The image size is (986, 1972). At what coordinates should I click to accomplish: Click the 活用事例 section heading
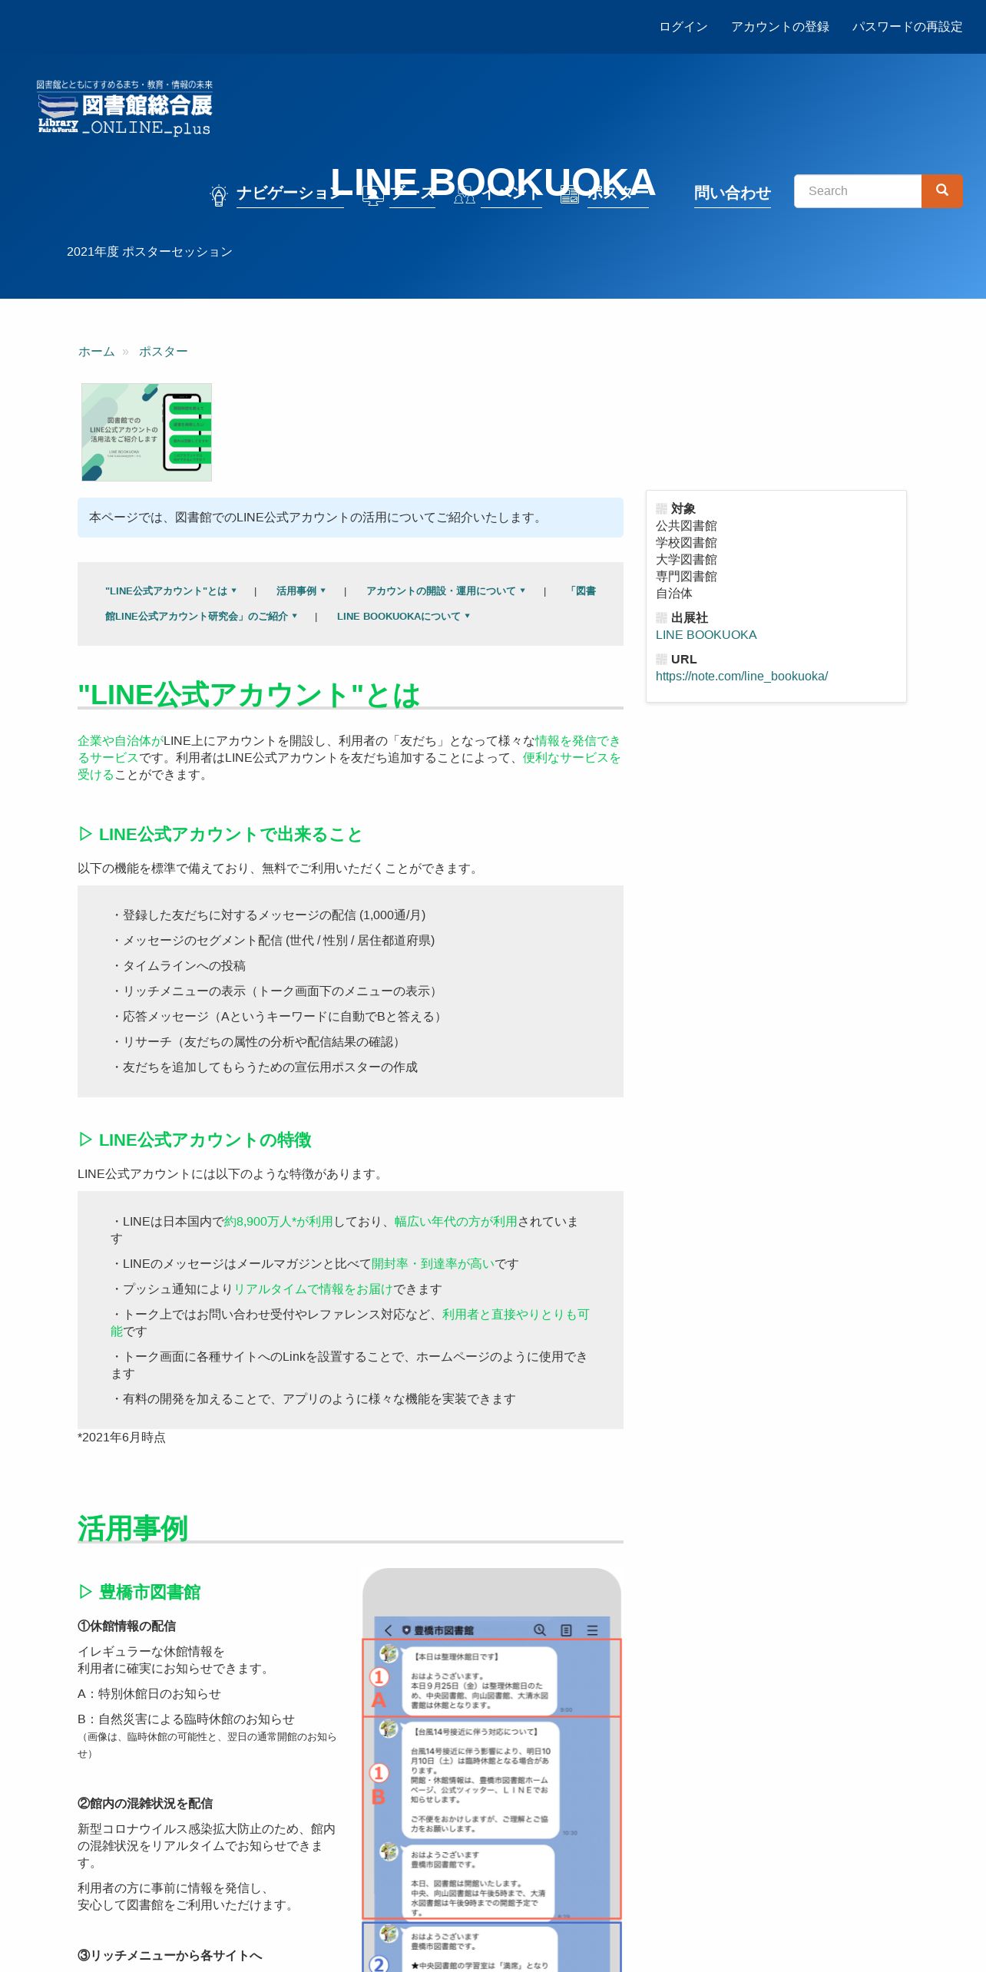(x=133, y=1528)
